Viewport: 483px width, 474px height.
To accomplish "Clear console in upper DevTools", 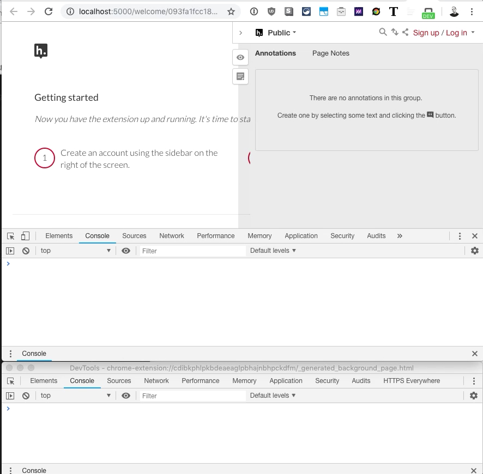I will tap(26, 251).
